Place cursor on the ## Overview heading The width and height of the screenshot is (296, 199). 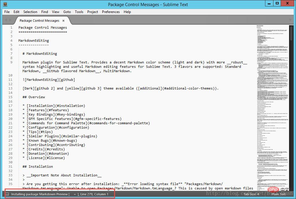point(34,97)
